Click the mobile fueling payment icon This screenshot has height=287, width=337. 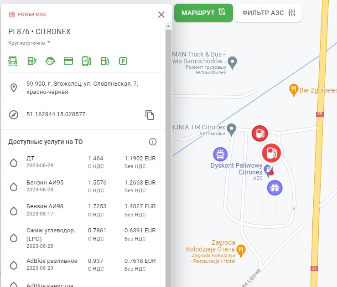(86, 61)
